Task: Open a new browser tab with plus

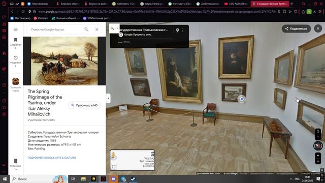Action: coord(291,4)
